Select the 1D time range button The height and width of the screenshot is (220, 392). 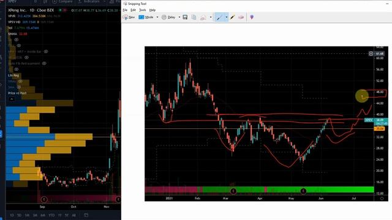click(12, 215)
